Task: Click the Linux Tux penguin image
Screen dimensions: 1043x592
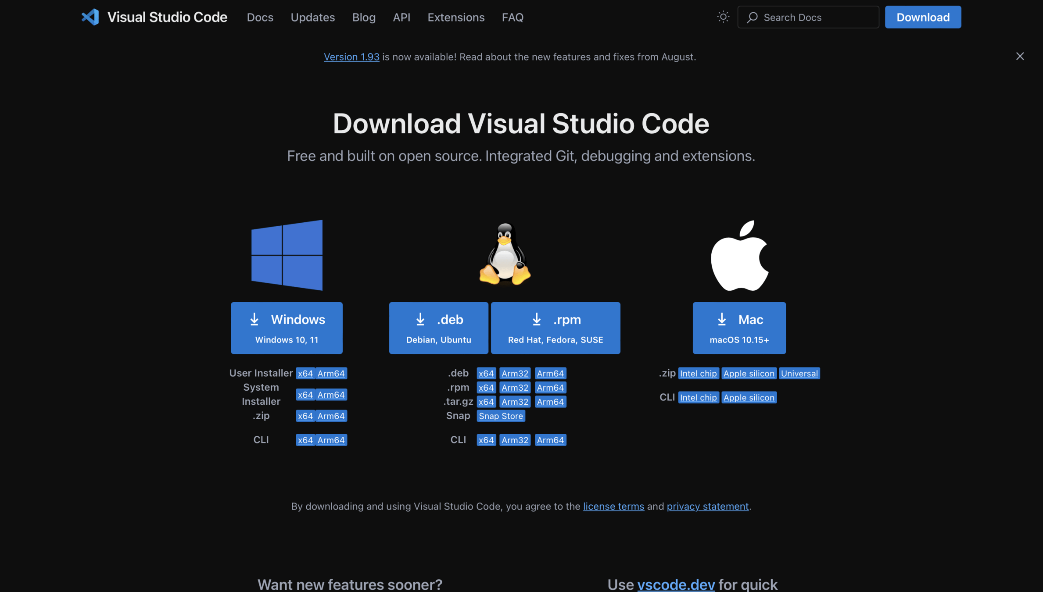Action: (x=505, y=254)
